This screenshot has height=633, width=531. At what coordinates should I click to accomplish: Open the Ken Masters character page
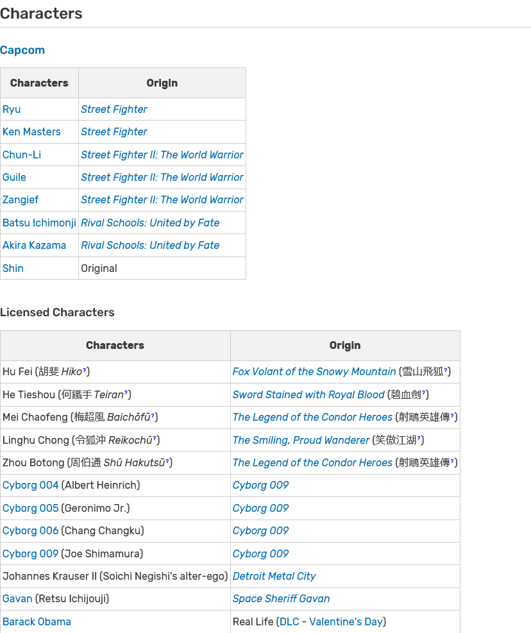pos(31,132)
